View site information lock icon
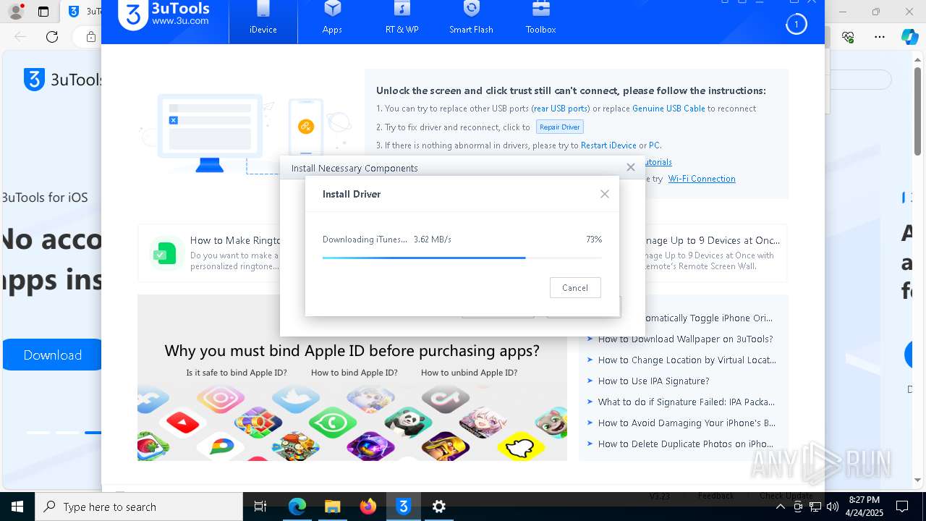The height and width of the screenshot is (521, 926). point(91,37)
